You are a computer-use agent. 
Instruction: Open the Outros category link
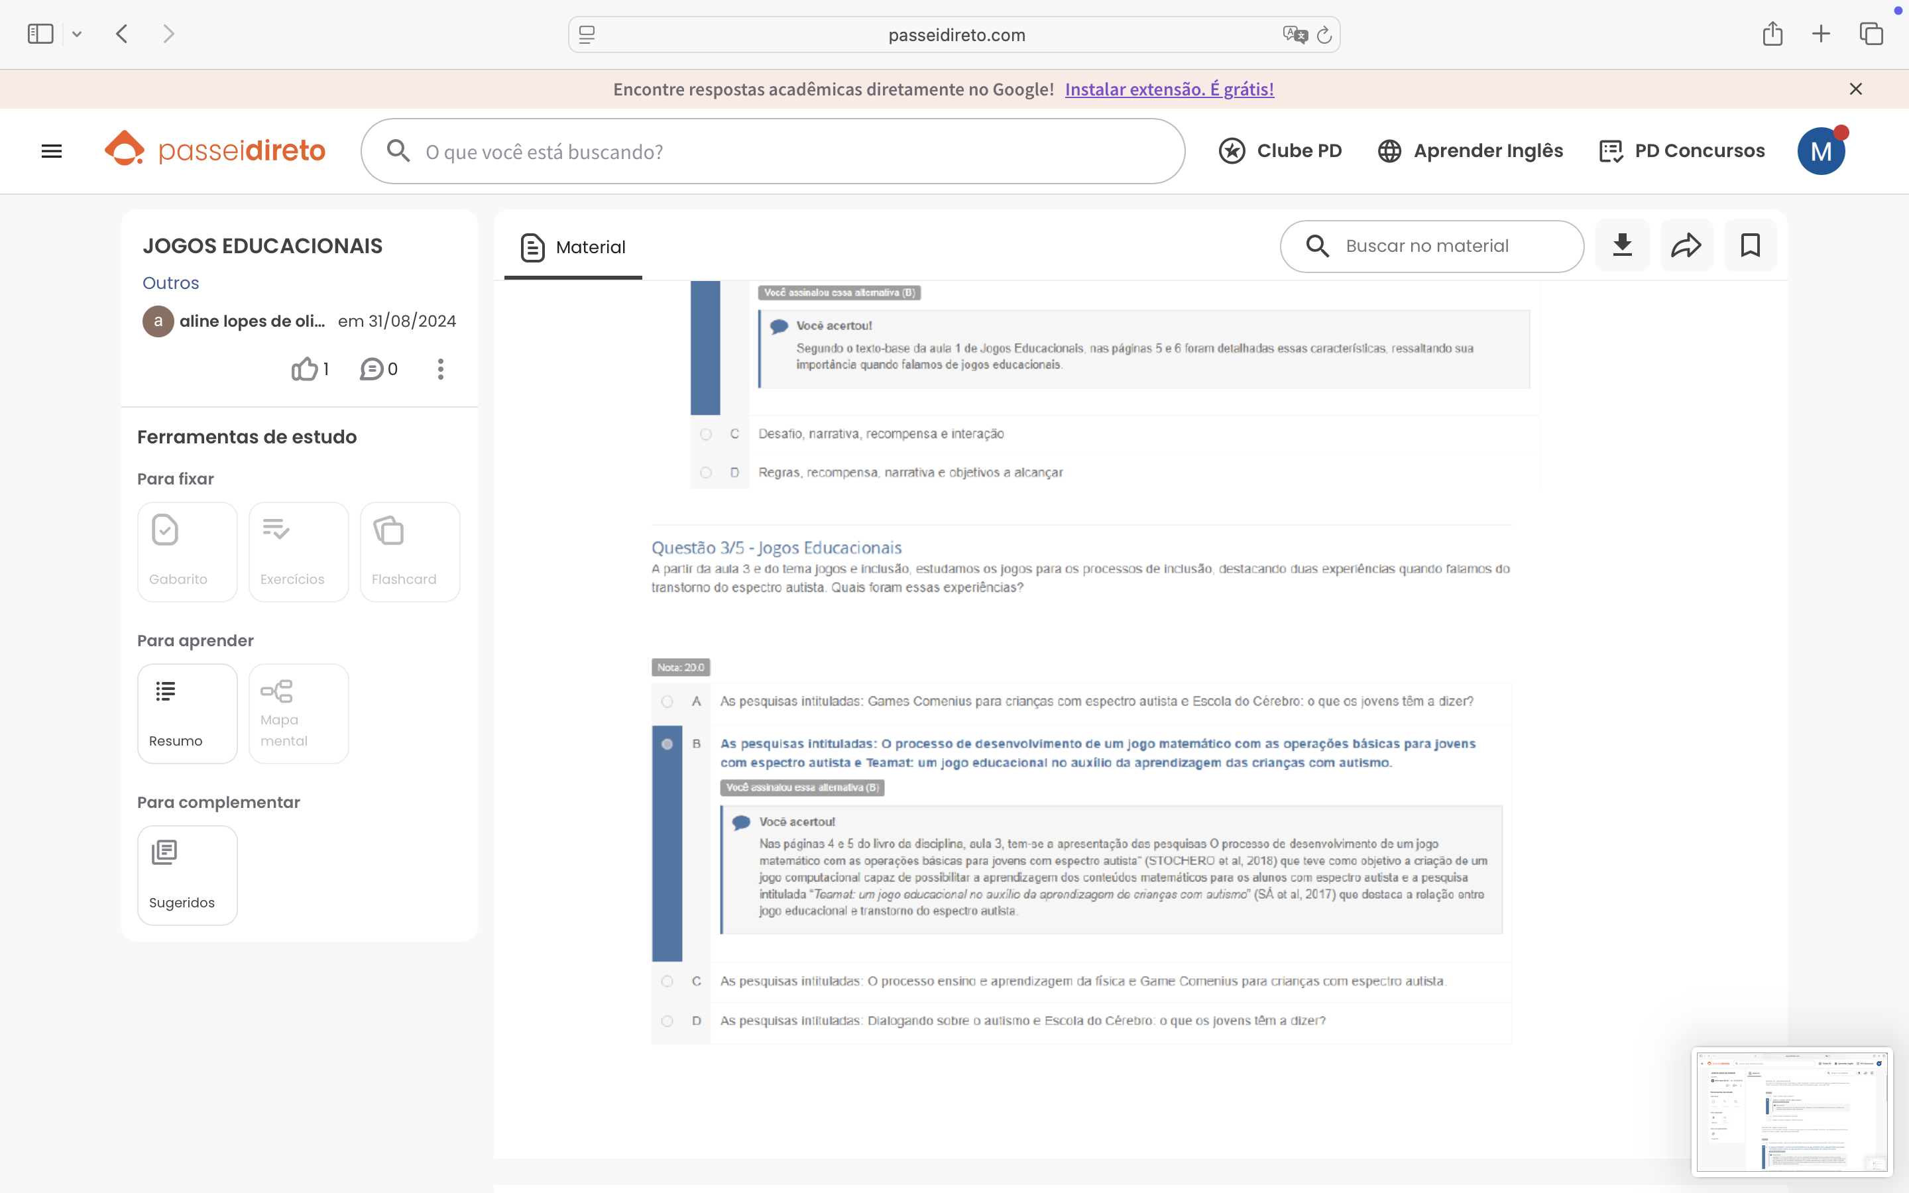(x=170, y=282)
